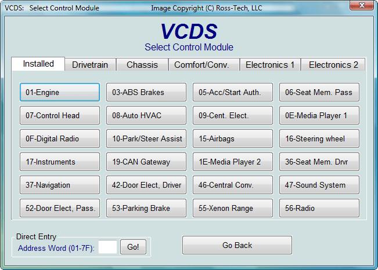The width and height of the screenshot is (378, 270).
Task: Select the Comfort/Conv. tab
Action: click(204, 65)
